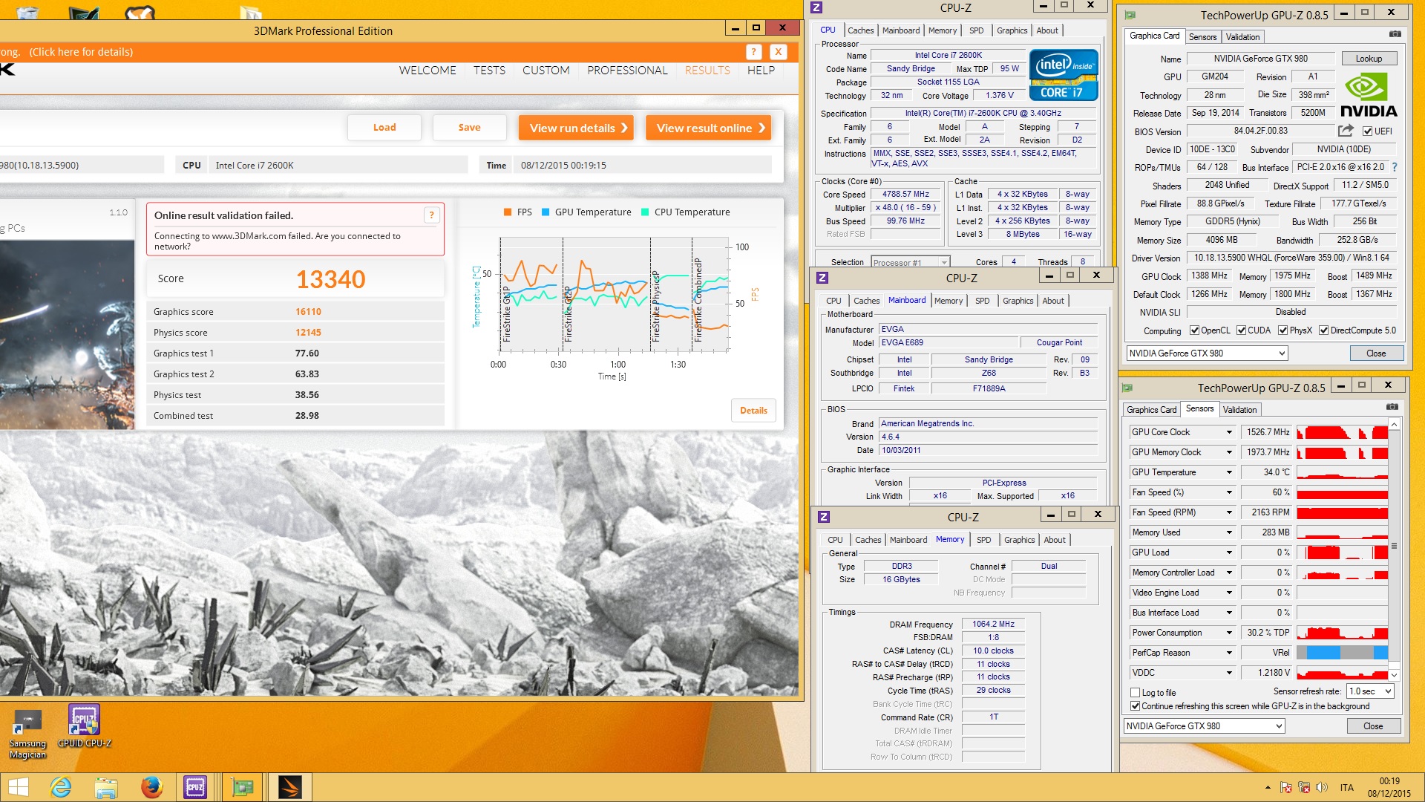Click the network icon in system tray

[x=1304, y=787]
